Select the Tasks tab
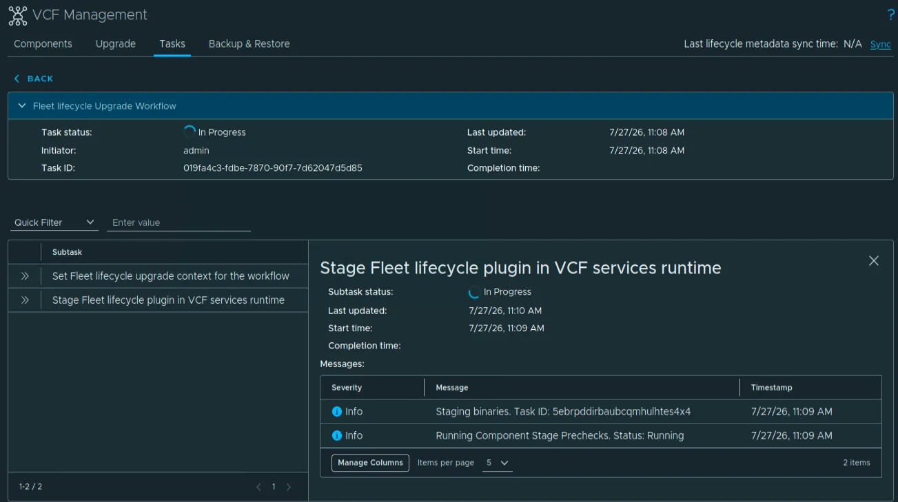 [172, 43]
